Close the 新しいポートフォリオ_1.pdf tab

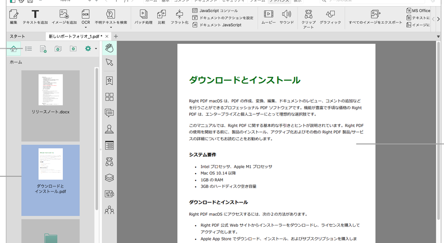click(107, 36)
